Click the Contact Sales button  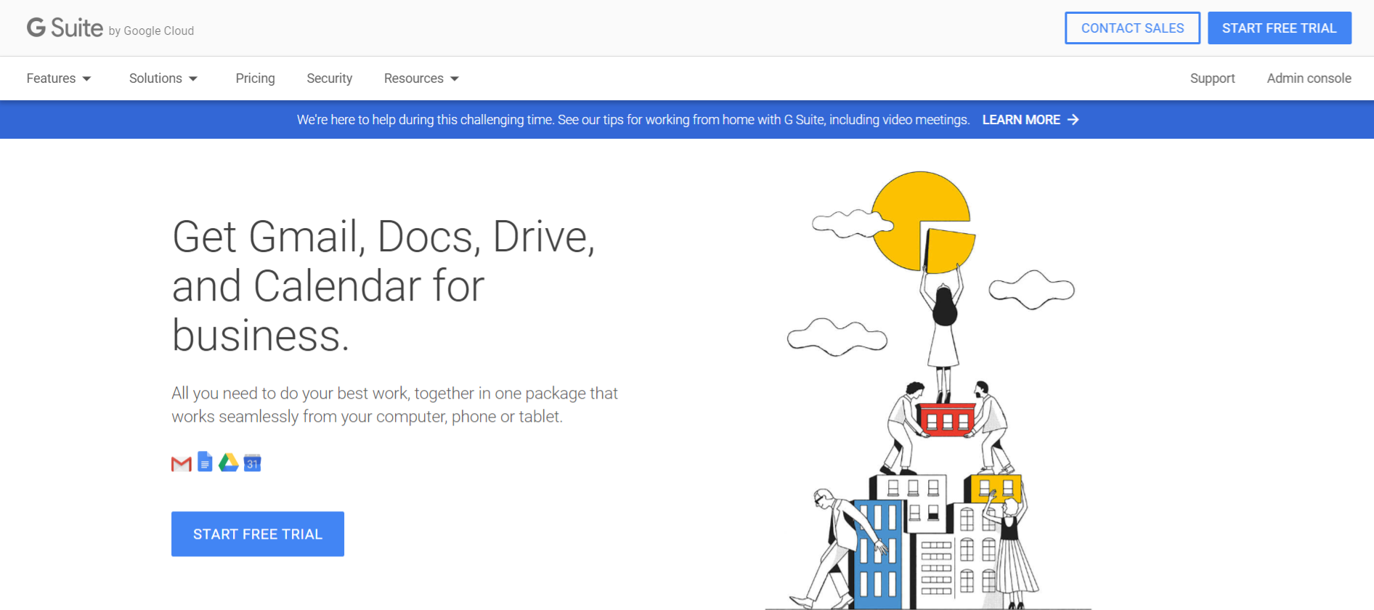pyautogui.click(x=1133, y=28)
